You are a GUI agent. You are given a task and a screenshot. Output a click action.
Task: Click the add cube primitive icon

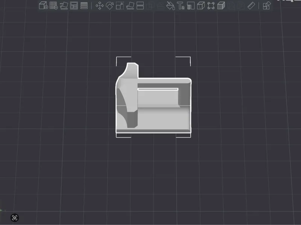43,6
